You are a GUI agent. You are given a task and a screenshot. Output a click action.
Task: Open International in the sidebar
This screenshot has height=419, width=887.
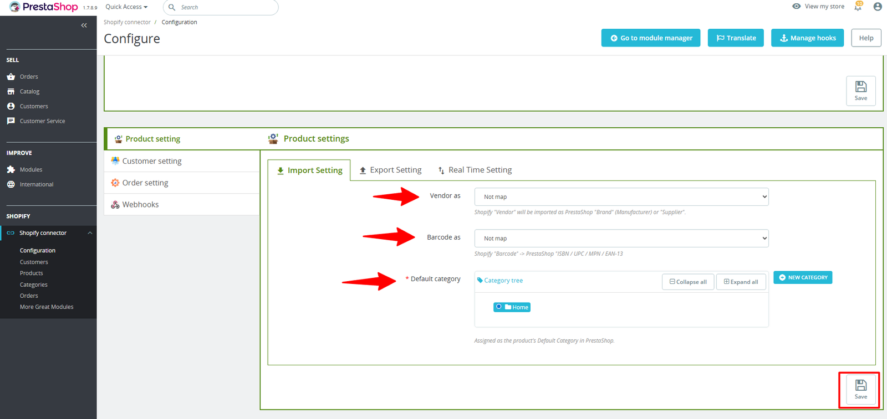point(37,184)
